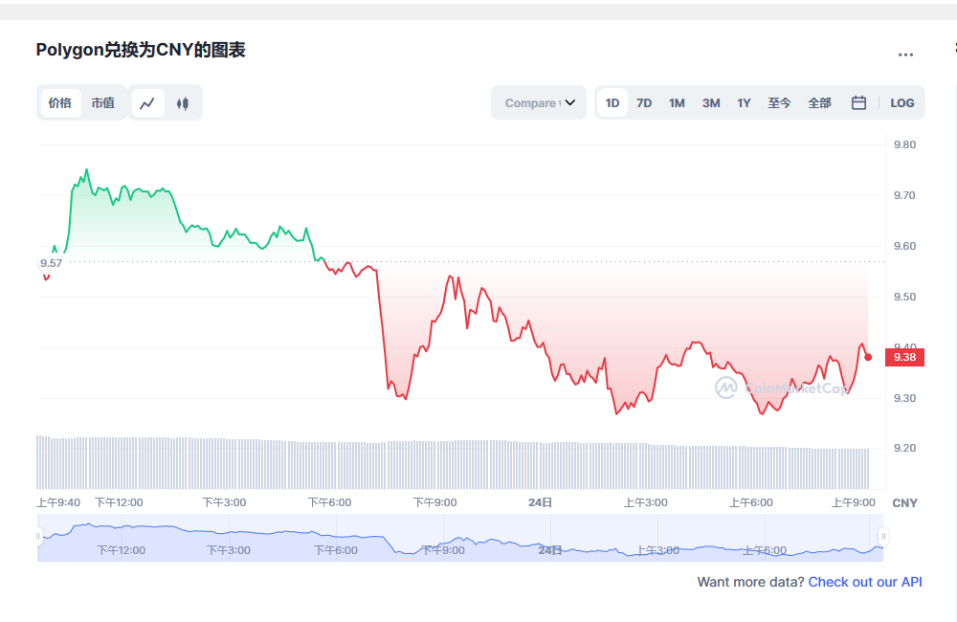Click the red endpoint dot on price line

pos(868,357)
